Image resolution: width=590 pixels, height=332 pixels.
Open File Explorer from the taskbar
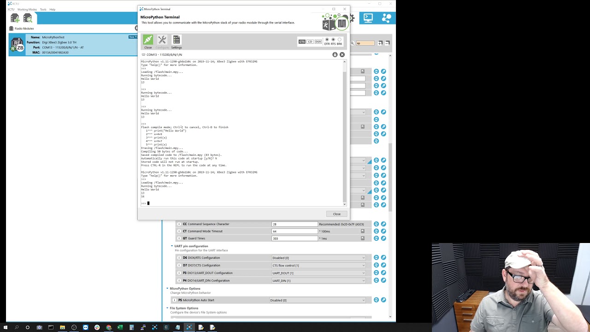click(62, 327)
